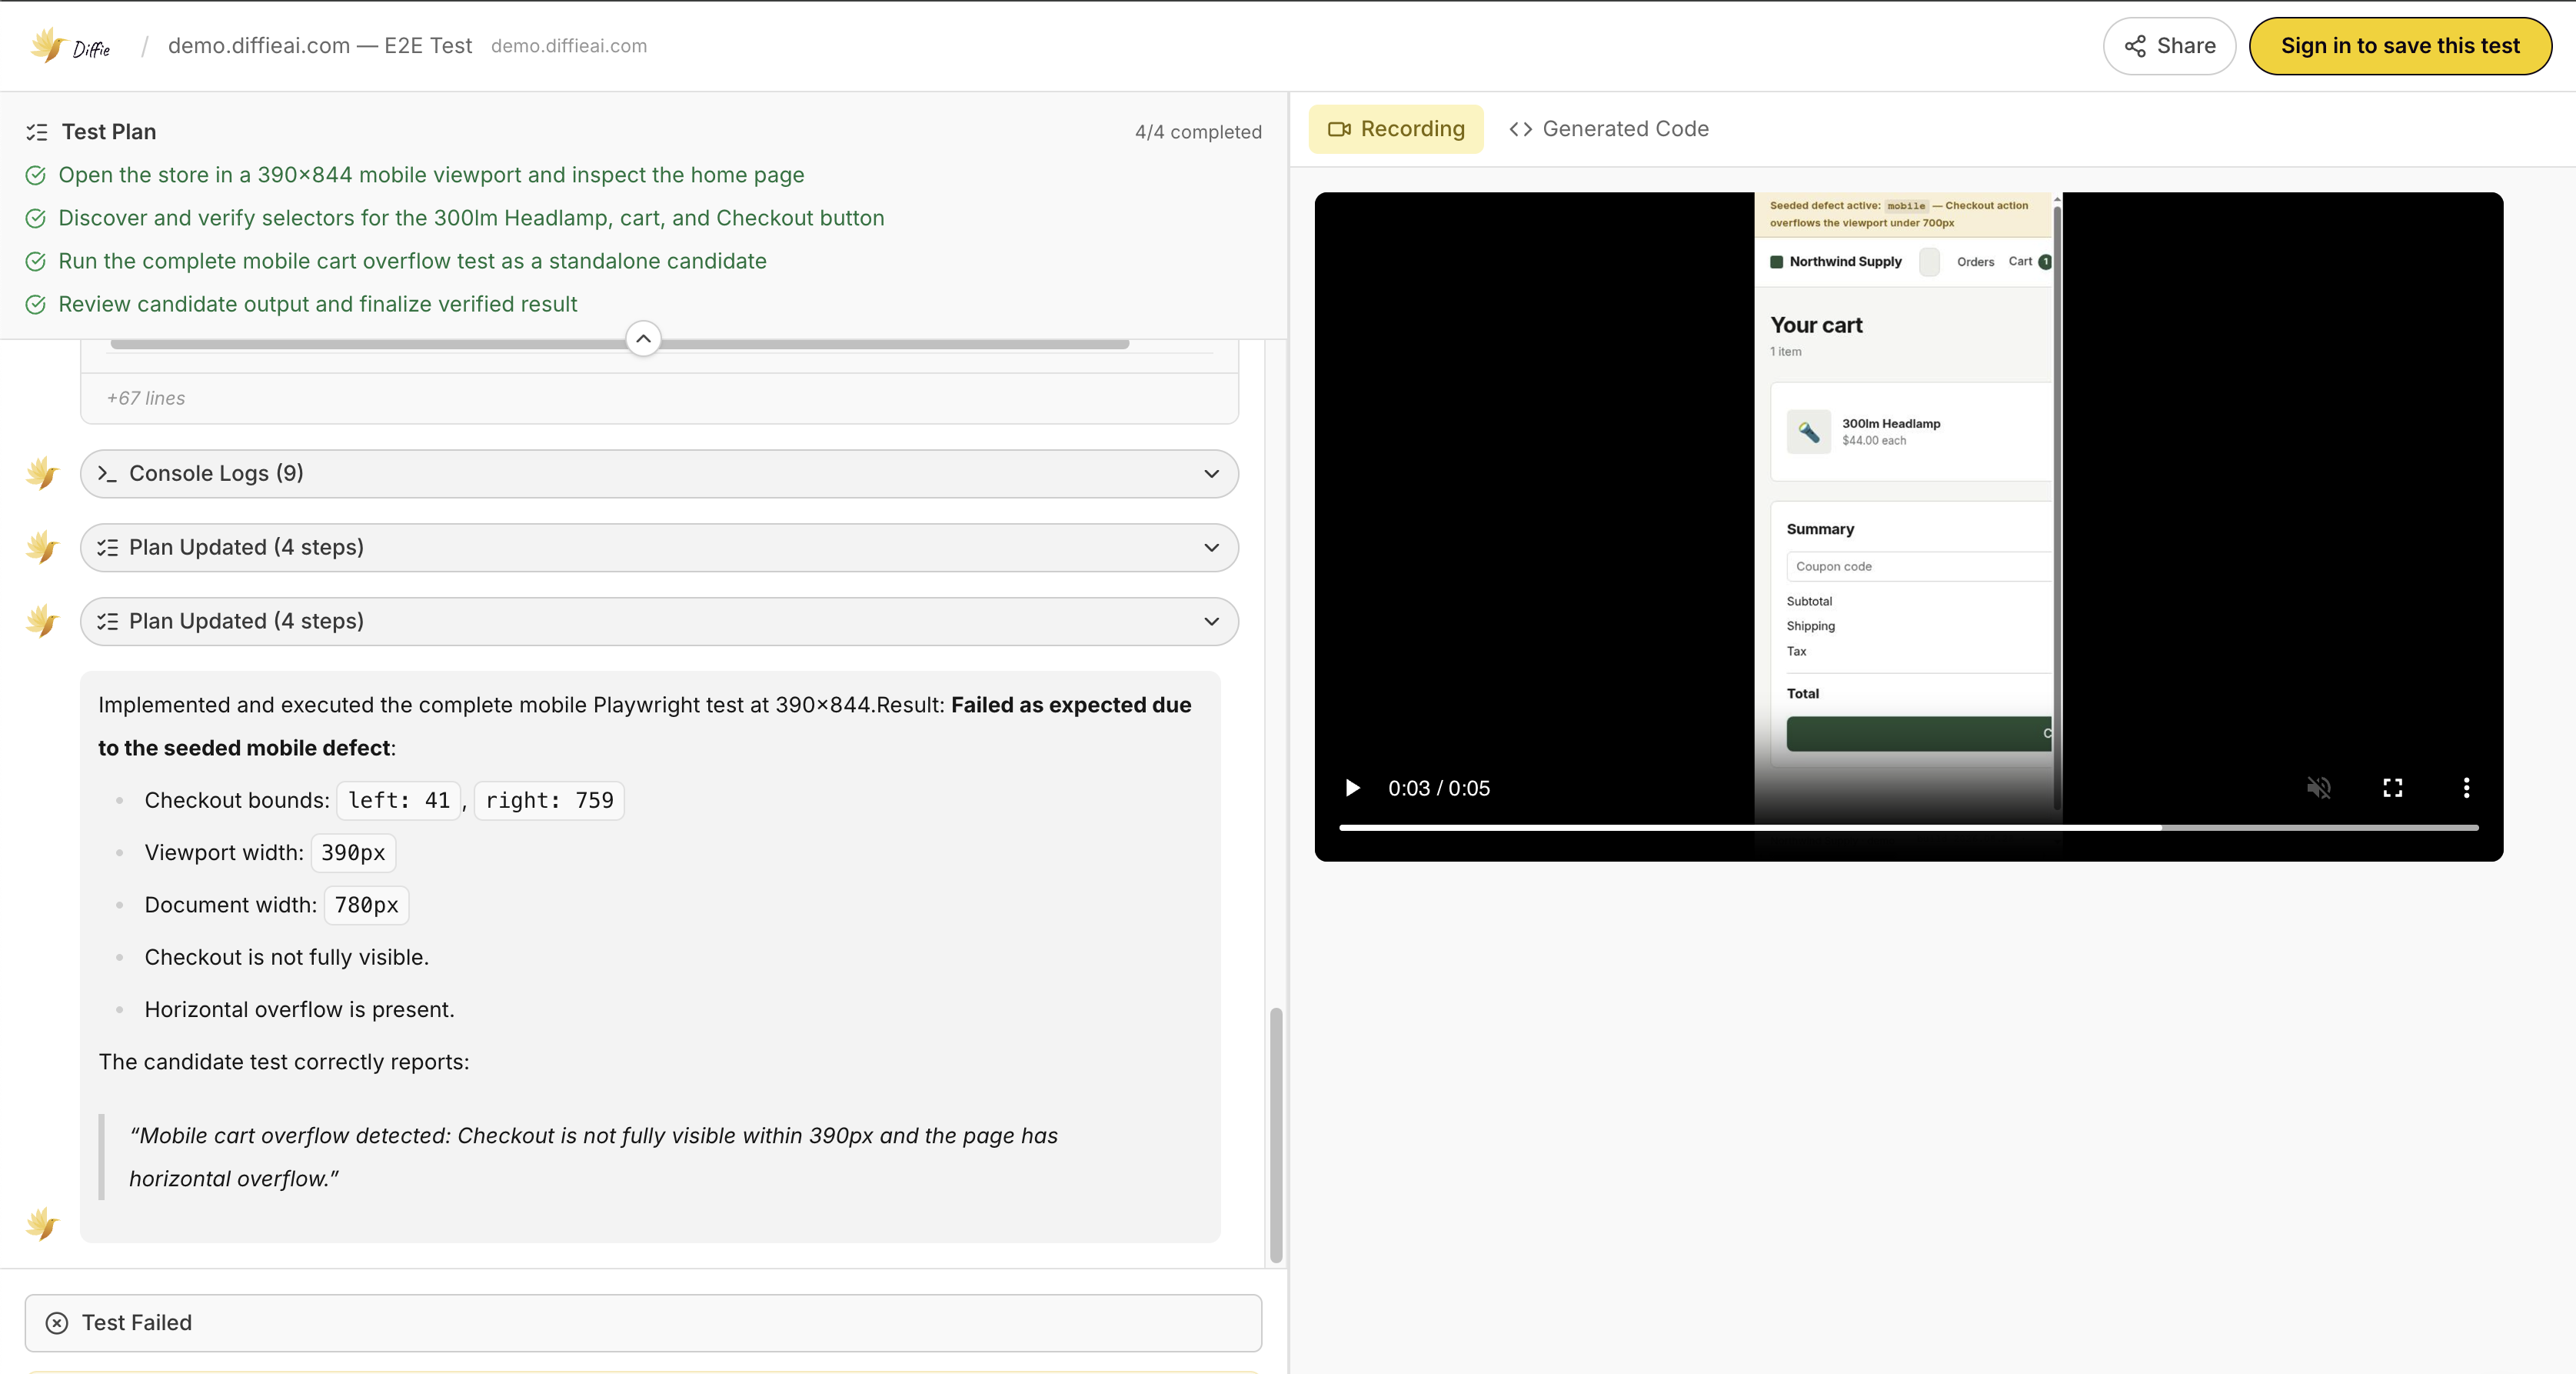The width and height of the screenshot is (2576, 1374).
Task: Click the Review candidate output step text
Action: (x=318, y=304)
